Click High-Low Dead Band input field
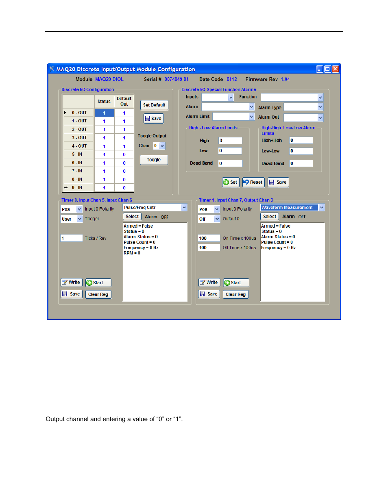 (230, 163)
